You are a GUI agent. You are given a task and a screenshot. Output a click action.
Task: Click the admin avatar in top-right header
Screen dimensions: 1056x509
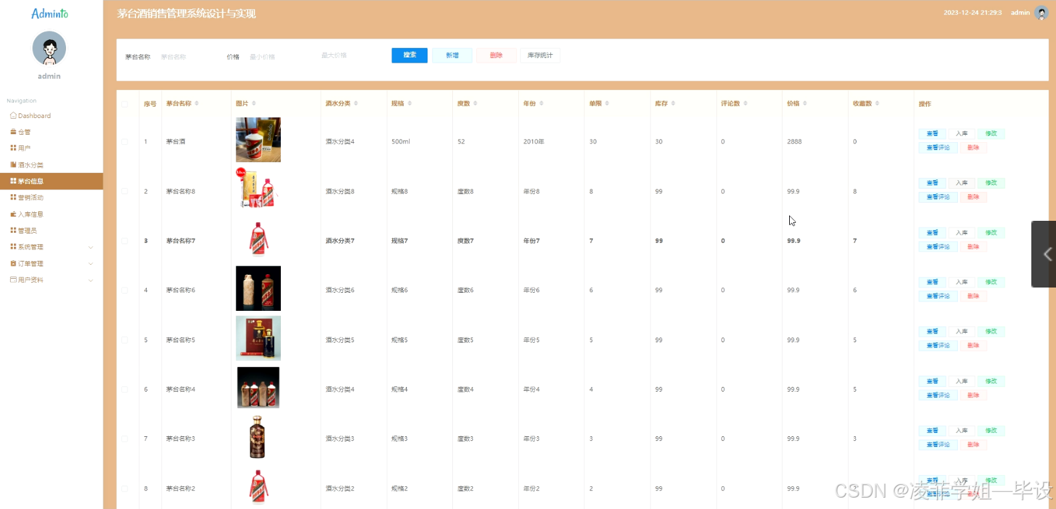[1041, 13]
